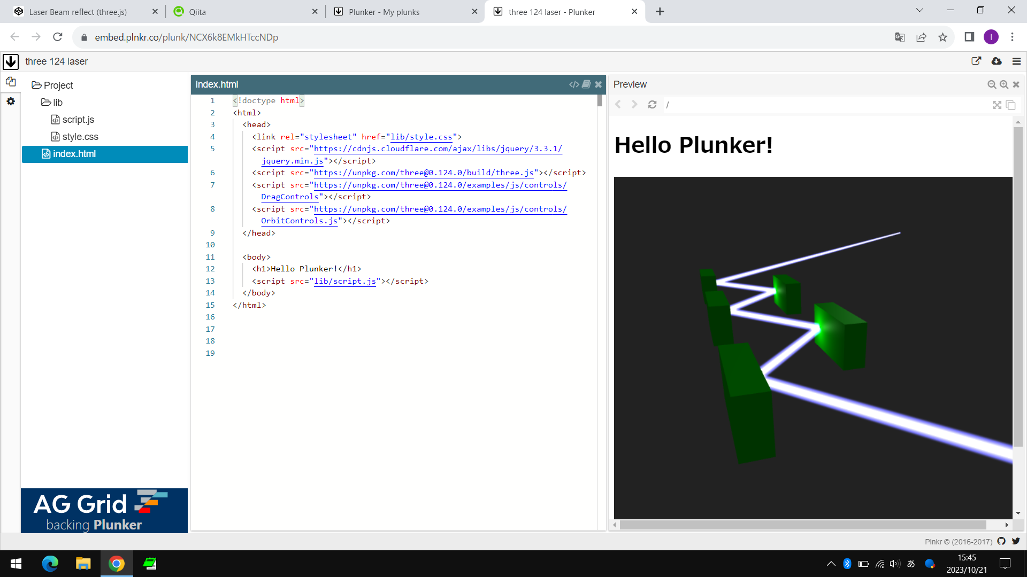Open the script.js file
1027x577 pixels.
[x=78, y=120]
